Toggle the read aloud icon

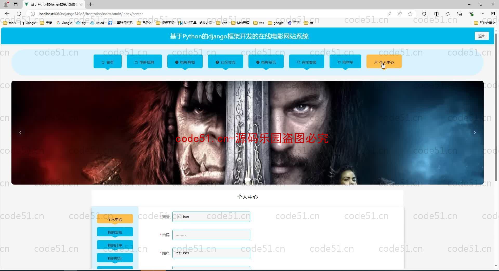click(400, 14)
